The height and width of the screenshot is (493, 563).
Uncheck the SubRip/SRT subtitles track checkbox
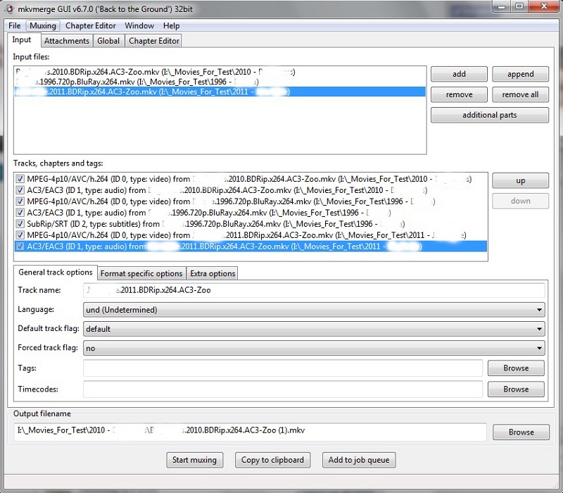pos(20,224)
